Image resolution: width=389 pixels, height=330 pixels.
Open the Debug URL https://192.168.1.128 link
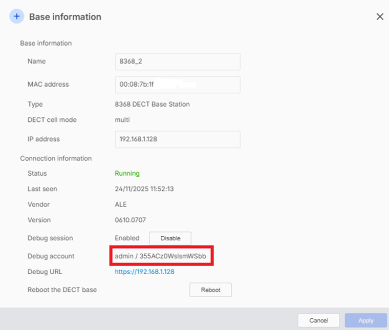(x=144, y=272)
